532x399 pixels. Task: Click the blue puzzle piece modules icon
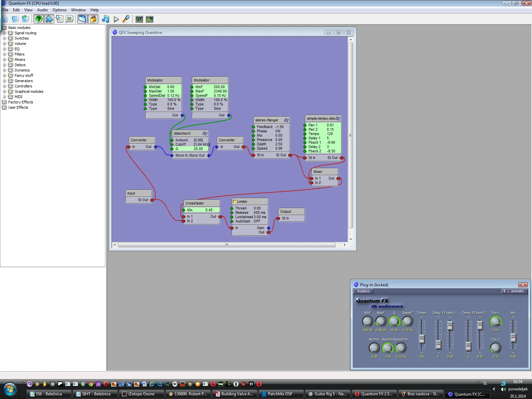pos(49,19)
